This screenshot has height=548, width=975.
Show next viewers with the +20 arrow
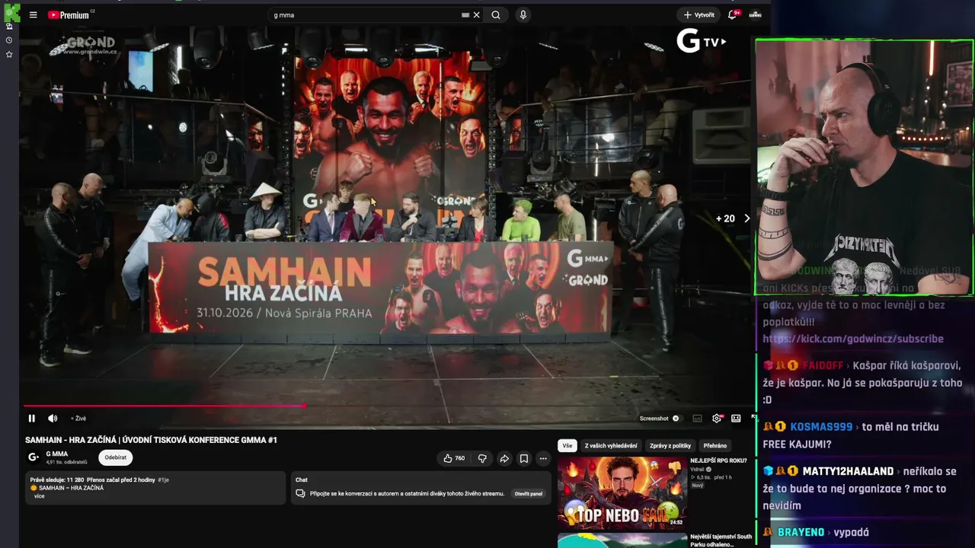(x=746, y=218)
